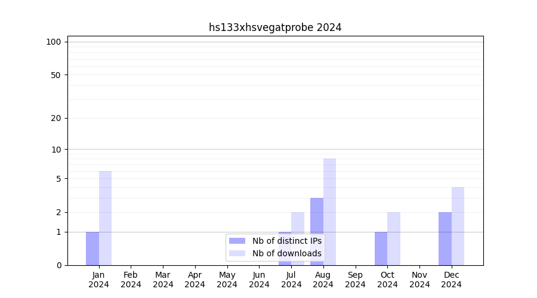Select the October distinct IPs bar

click(381, 249)
